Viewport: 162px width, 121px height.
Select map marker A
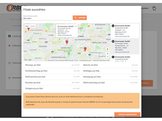[67, 42]
